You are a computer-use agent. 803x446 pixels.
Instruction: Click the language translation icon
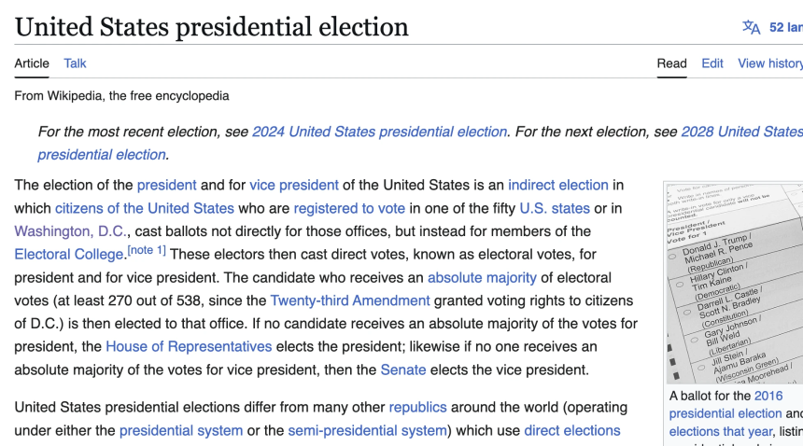tap(752, 27)
